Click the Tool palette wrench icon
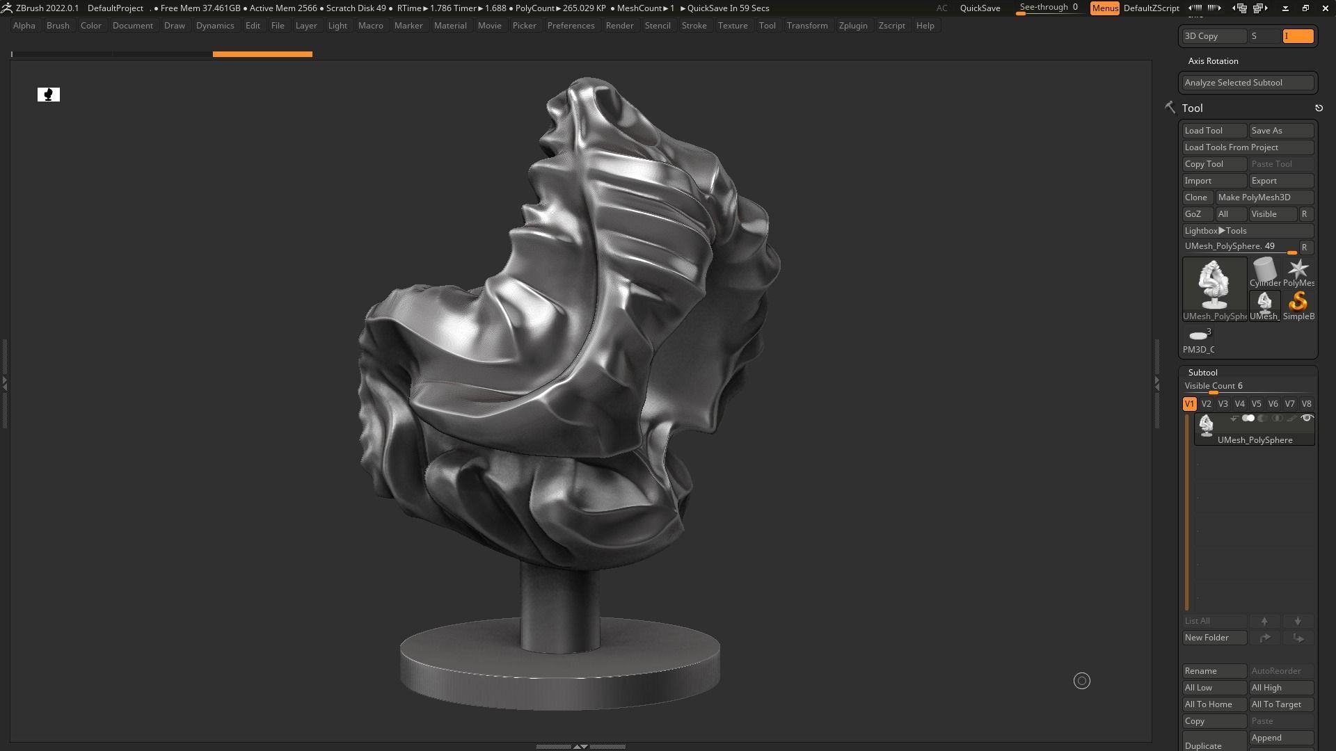The image size is (1336, 751). tap(1170, 107)
